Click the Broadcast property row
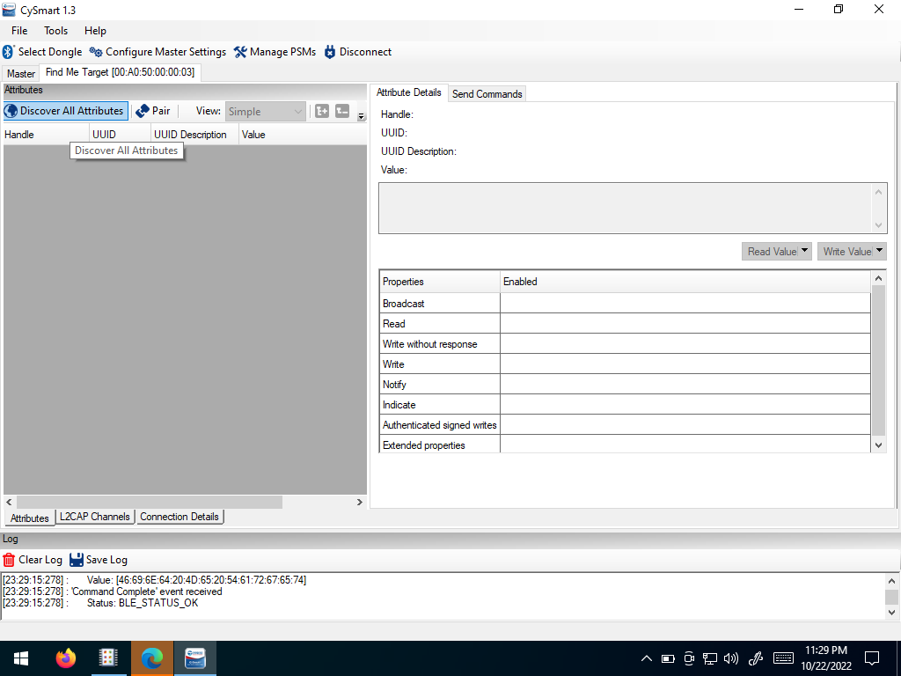The width and height of the screenshot is (901, 676). (x=626, y=303)
